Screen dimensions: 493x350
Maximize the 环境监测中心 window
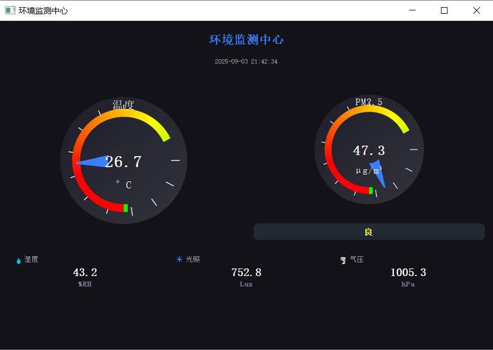(444, 10)
